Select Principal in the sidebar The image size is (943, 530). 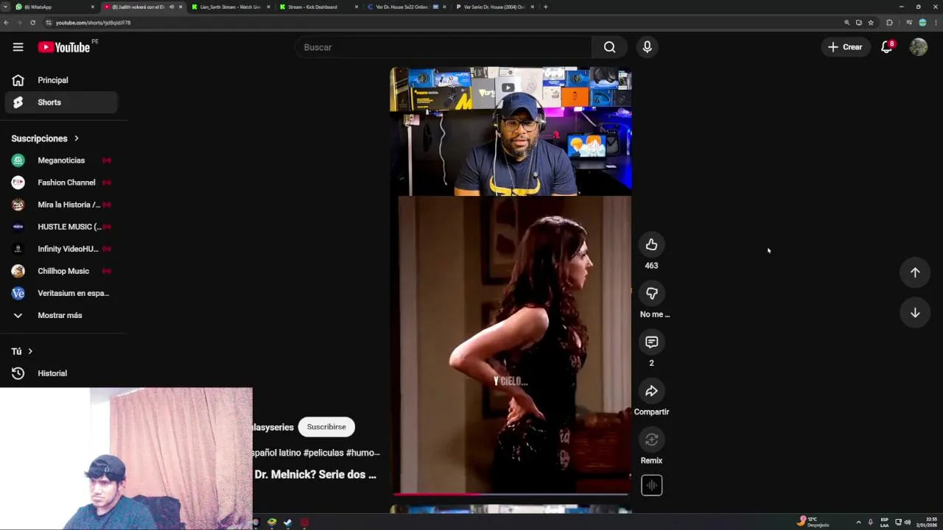[61, 80]
